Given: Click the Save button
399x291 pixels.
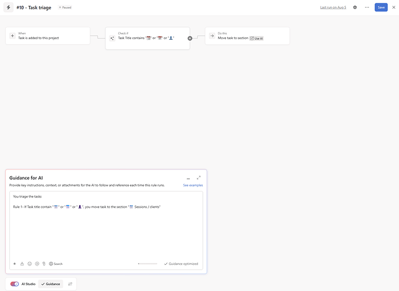Looking at the screenshot, I should (381, 8).
